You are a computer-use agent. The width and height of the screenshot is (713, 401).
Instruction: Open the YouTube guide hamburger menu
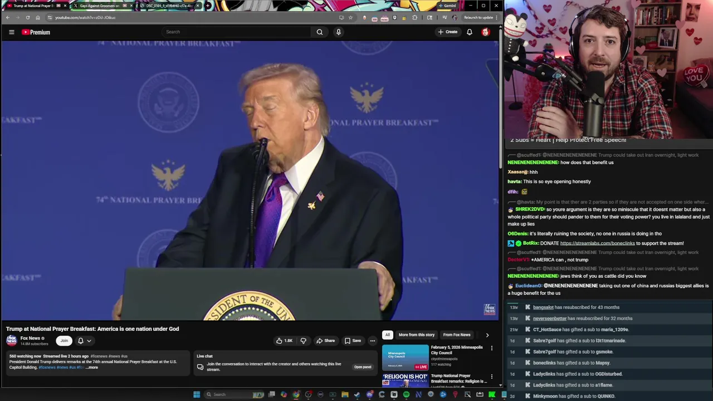click(11, 32)
